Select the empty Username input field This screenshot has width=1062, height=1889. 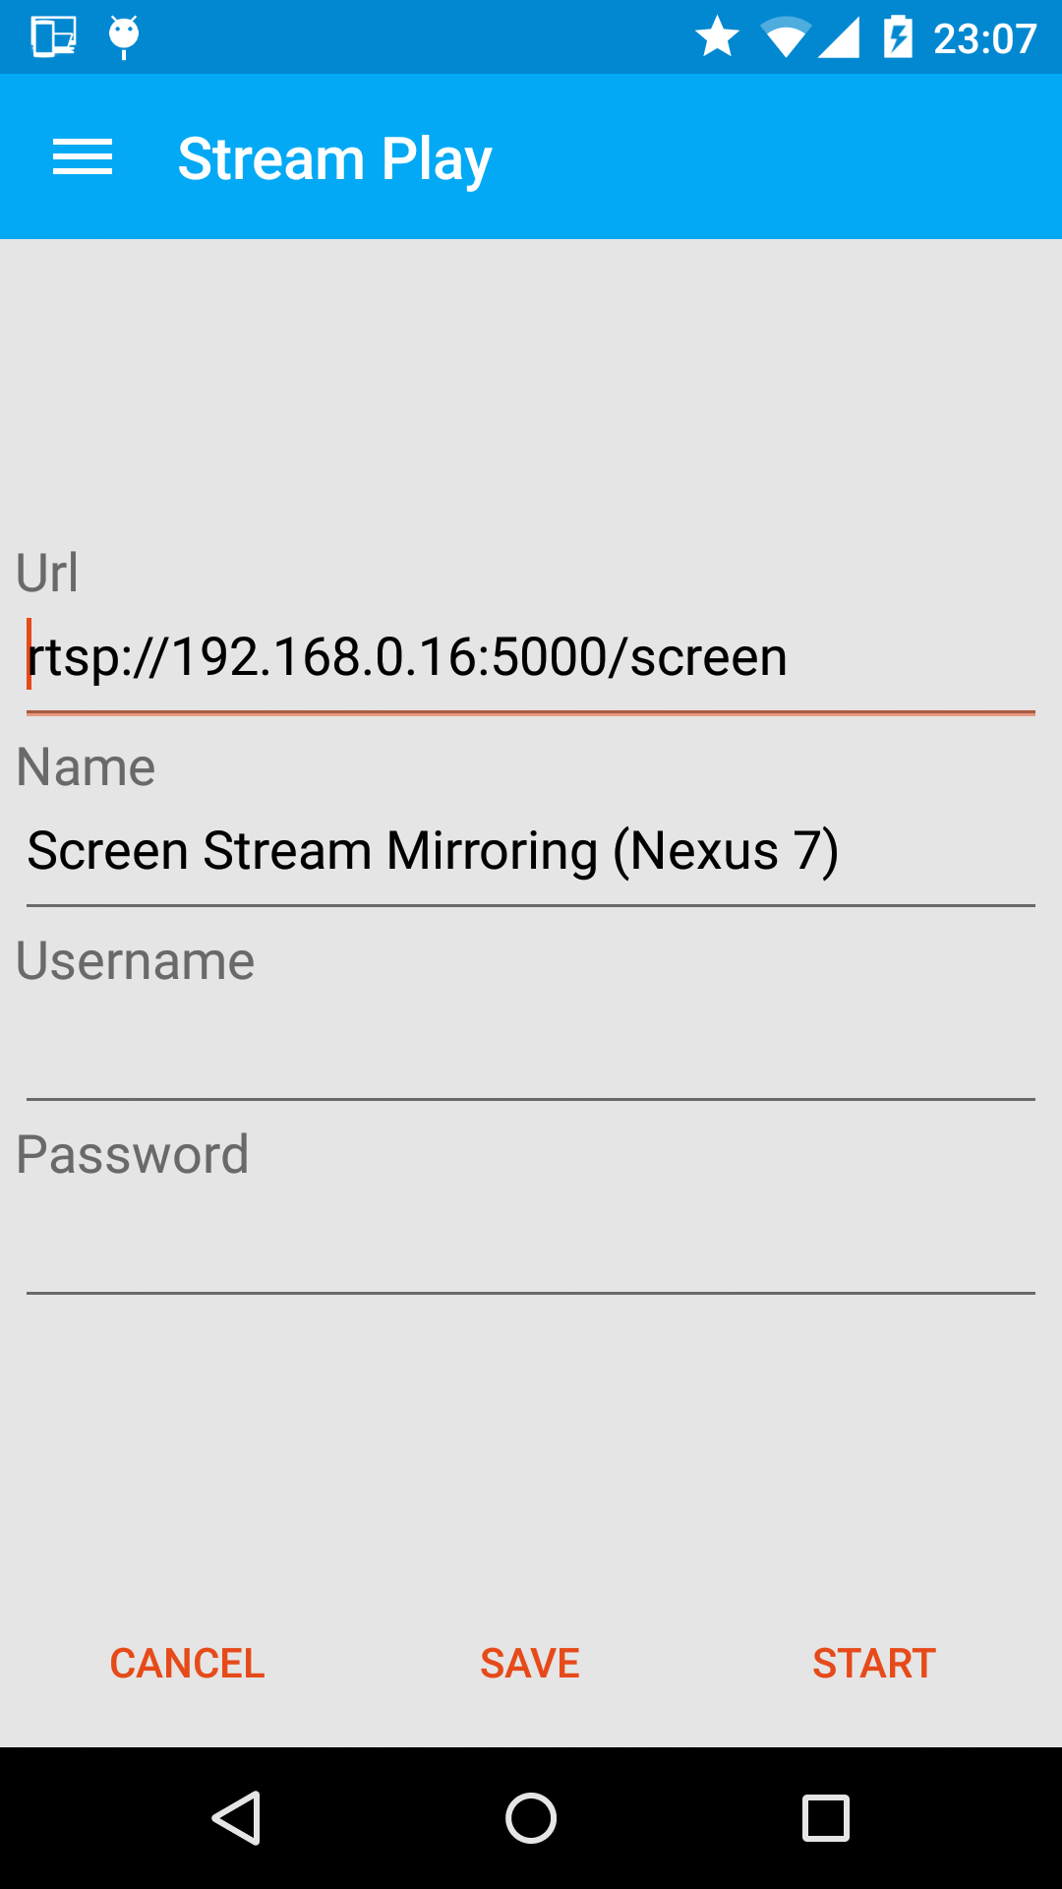531,1047
